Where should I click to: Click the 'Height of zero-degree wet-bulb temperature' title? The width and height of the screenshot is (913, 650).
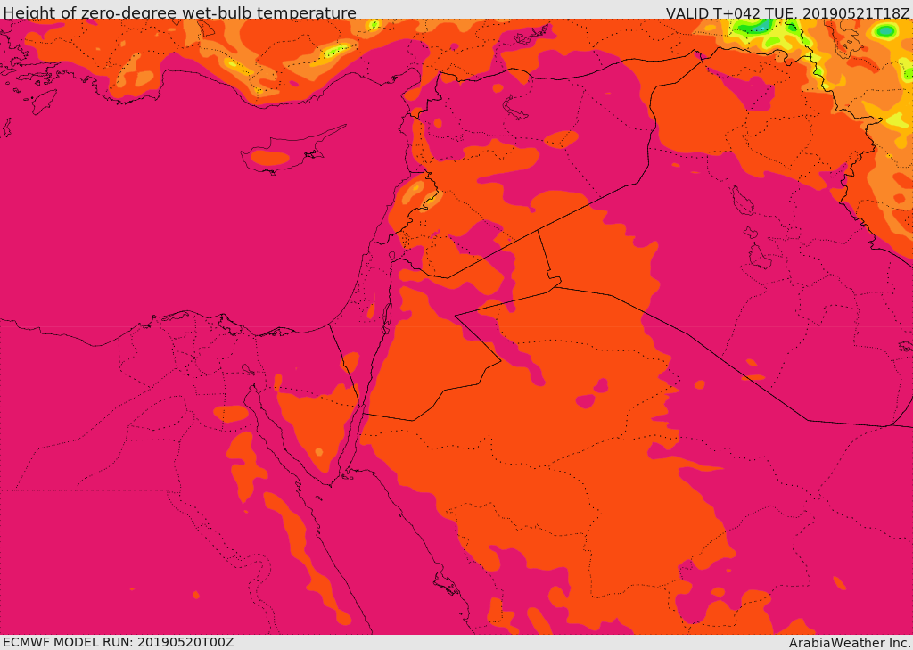pyautogui.click(x=179, y=12)
